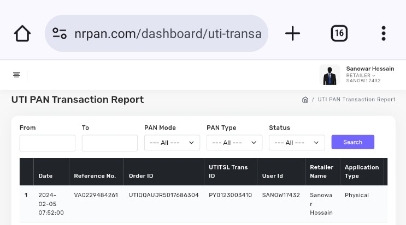Click the UTI PAN Transaction Report breadcrumb
Image resolution: width=406 pixels, height=225 pixels.
[356, 100]
